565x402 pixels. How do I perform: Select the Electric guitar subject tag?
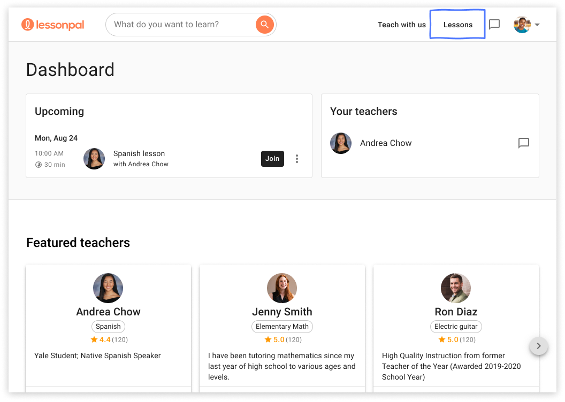tap(456, 327)
